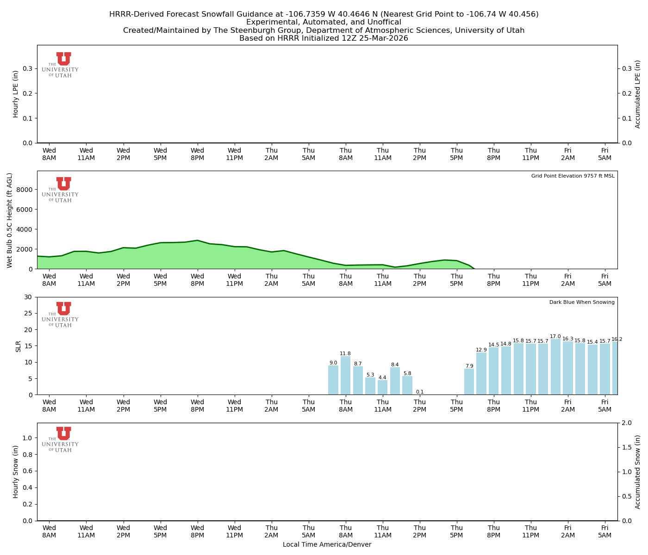Click the Grid Point Elevation 9757 ft annotation
This screenshot has width=648, height=555.
pyautogui.click(x=573, y=176)
